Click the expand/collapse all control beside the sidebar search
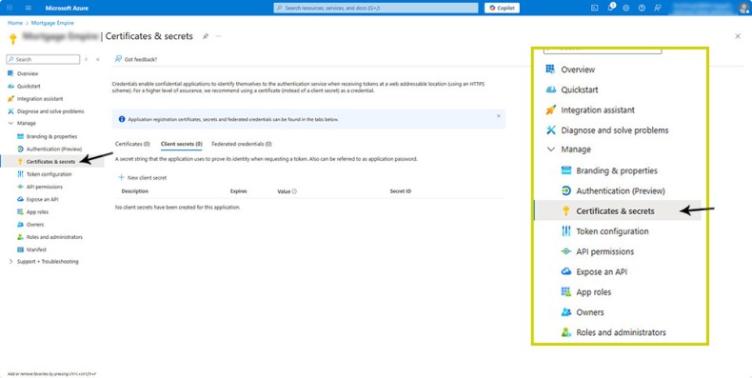The width and height of the screenshot is (752, 378). [87, 59]
